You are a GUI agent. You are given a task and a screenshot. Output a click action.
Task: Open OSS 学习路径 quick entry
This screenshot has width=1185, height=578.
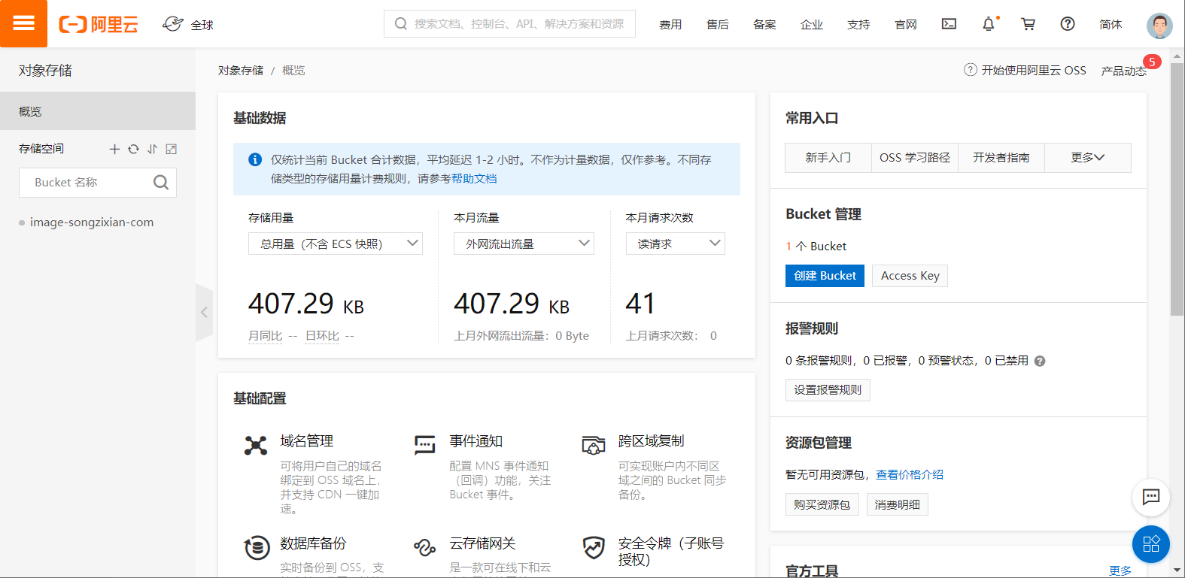pos(915,158)
